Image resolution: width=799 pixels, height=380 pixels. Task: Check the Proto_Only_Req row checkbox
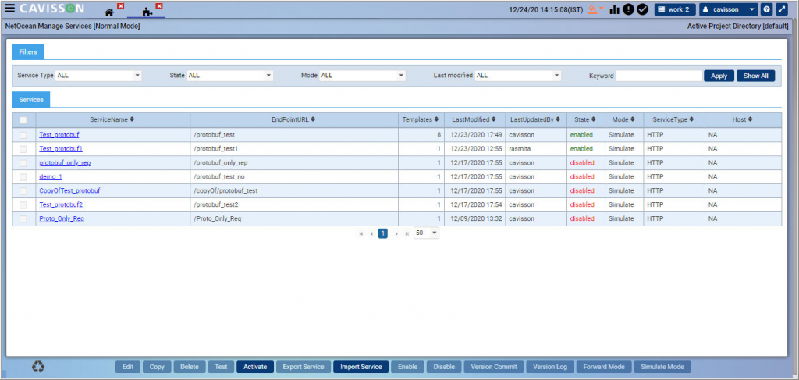coord(23,218)
